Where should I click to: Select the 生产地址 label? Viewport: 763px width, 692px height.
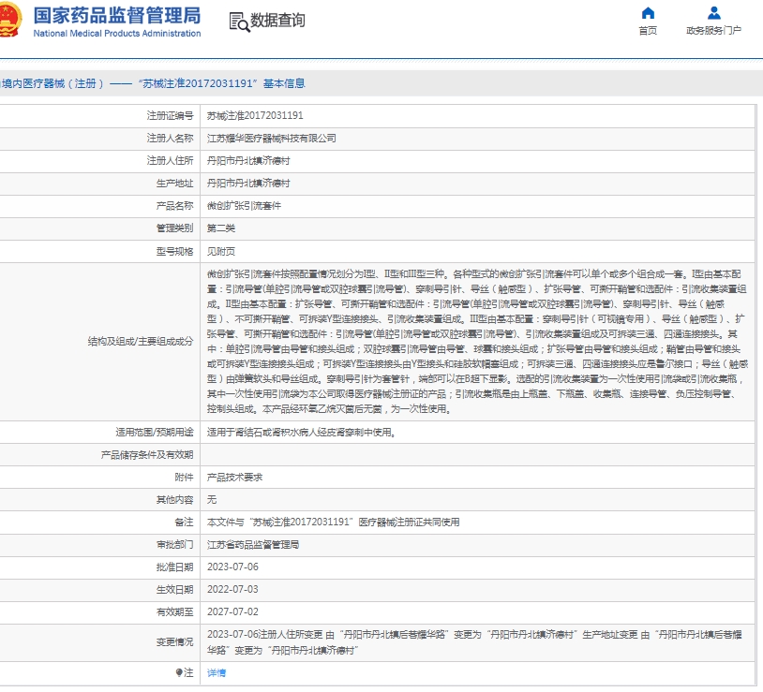(174, 184)
